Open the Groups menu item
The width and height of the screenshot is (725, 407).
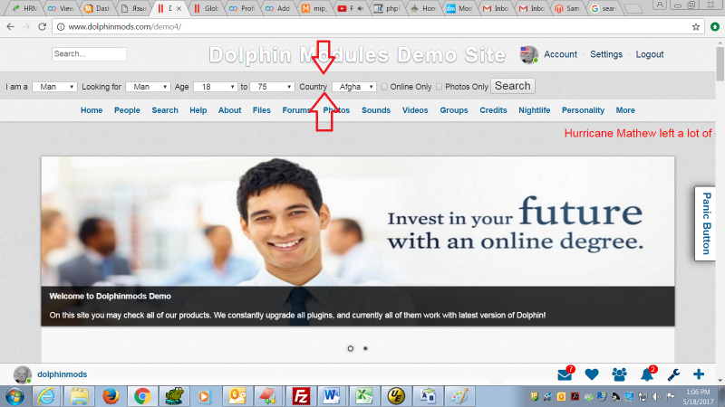click(454, 110)
